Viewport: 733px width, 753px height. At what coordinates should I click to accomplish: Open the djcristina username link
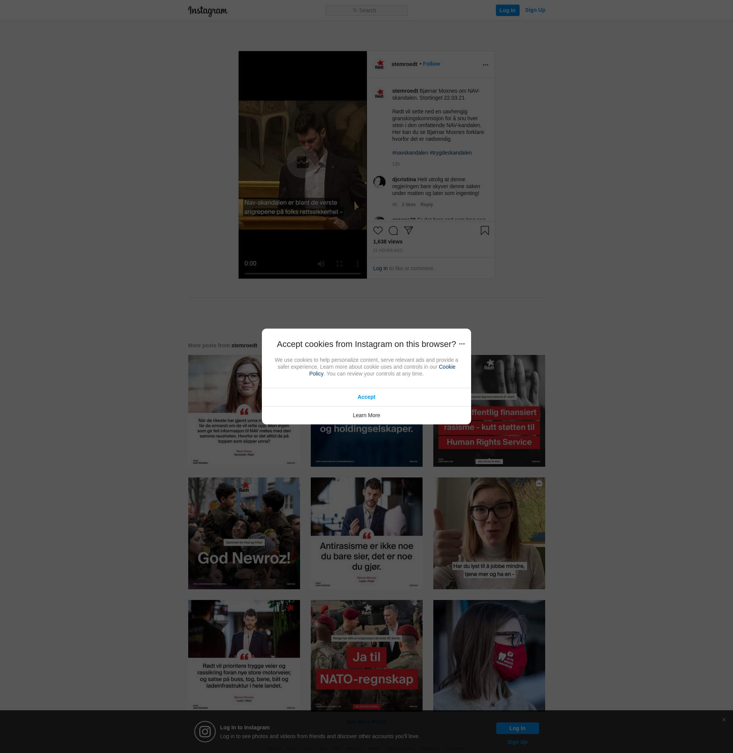(404, 180)
